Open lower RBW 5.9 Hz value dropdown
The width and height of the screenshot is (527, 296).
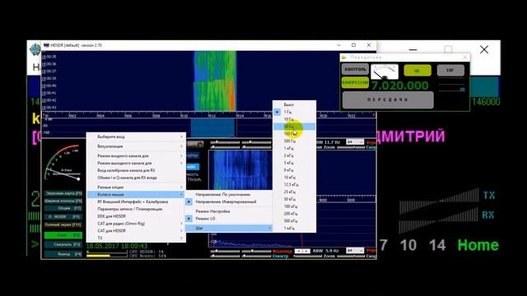[355, 251]
